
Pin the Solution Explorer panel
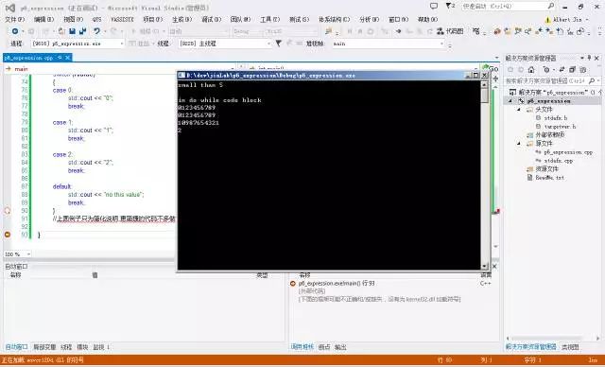tap(589, 58)
